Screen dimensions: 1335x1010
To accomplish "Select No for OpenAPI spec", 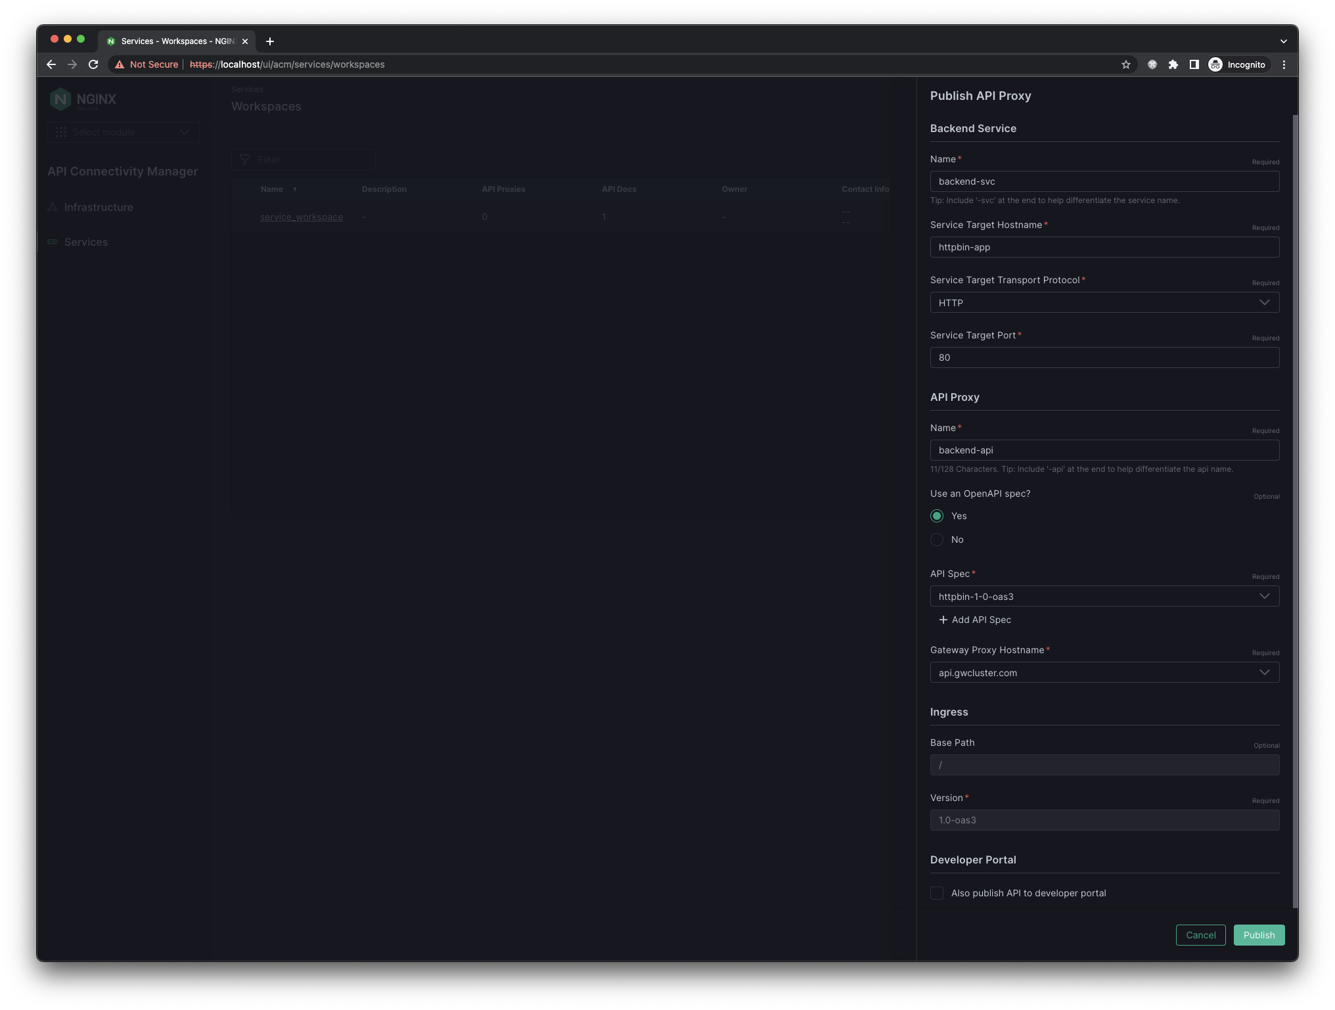I will tap(937, 539).
